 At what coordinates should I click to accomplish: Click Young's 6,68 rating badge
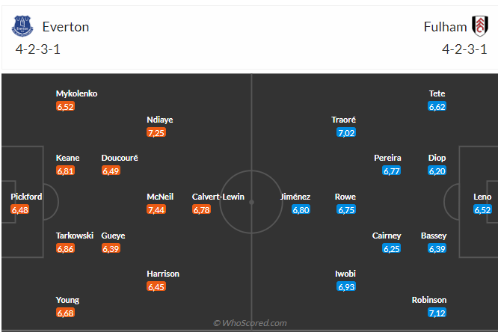coord(66,313)
